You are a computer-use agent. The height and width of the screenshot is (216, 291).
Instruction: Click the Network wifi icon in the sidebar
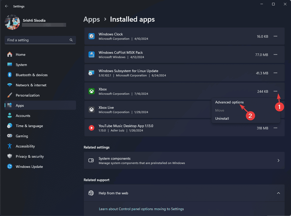point(10,85)
